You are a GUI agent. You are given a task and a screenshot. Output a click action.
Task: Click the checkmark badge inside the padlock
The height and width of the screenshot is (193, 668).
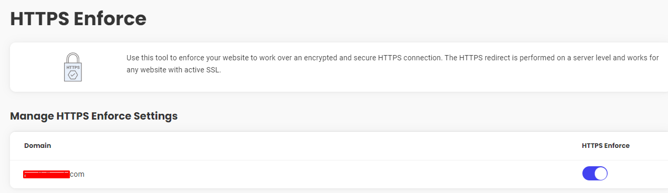tap(73, 75)
